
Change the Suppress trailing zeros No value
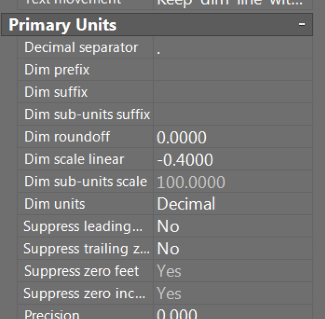(x=233, y=249)
